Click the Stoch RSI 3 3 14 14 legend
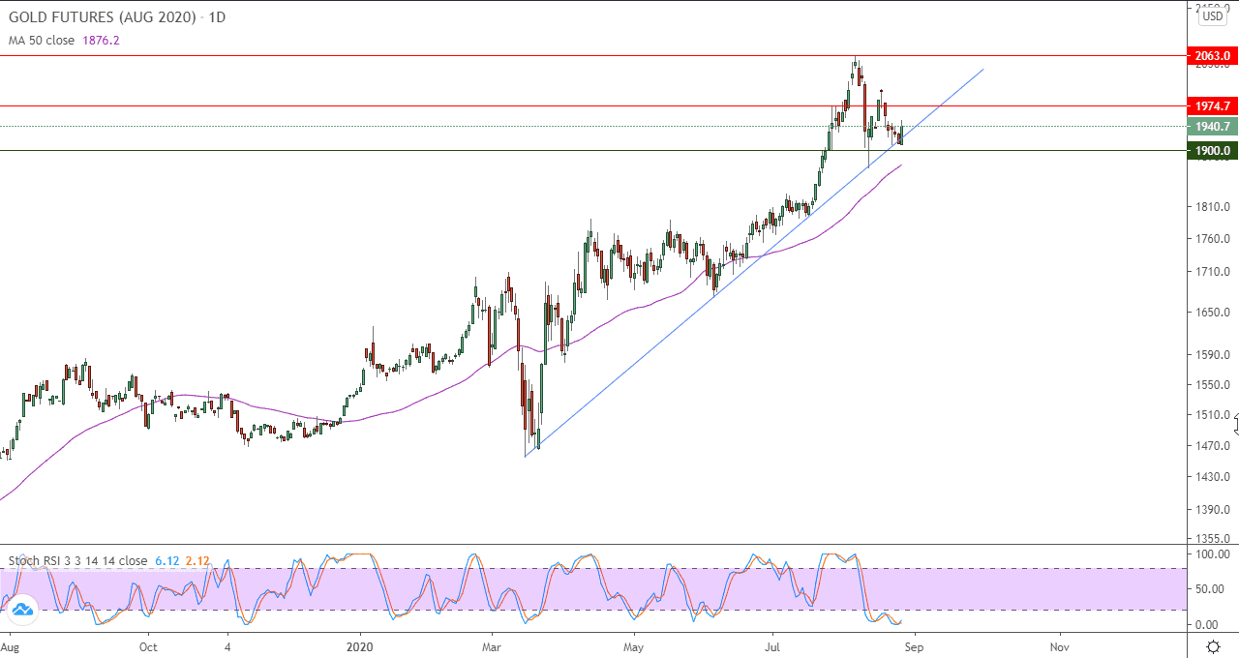Screen dimensions: 1239x658 click(78, 560)
